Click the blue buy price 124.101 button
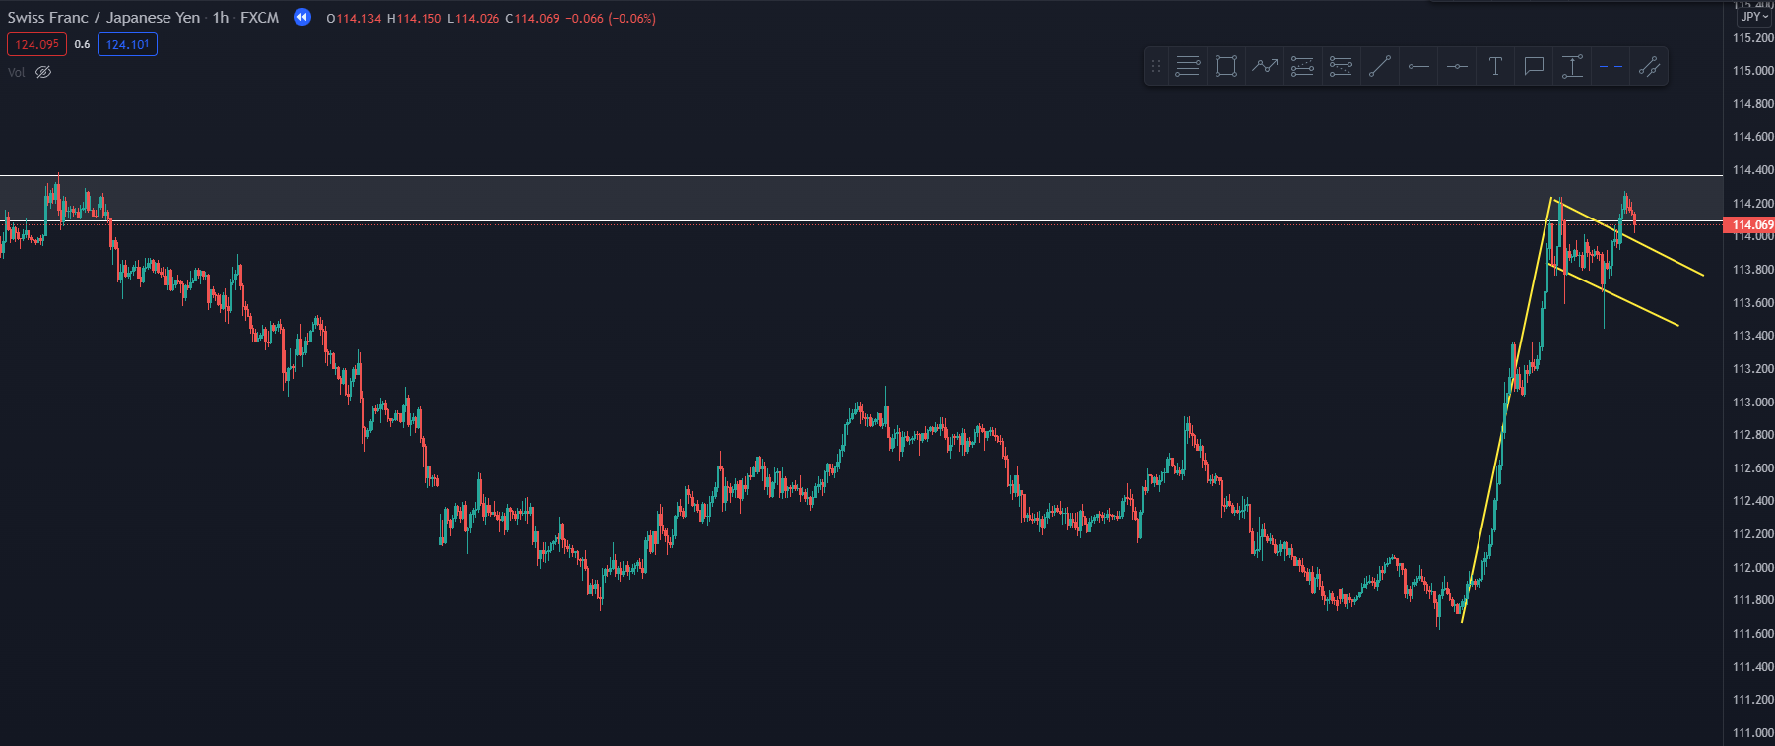 (127, 44)
